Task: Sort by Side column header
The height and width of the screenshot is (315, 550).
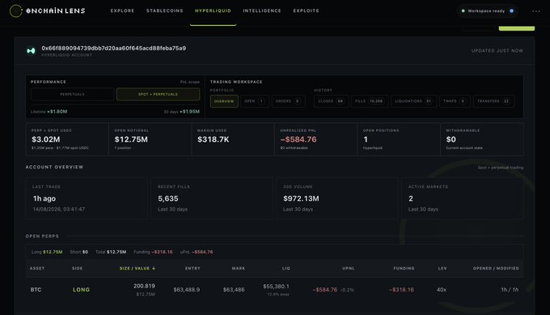Action: point(77,268)
